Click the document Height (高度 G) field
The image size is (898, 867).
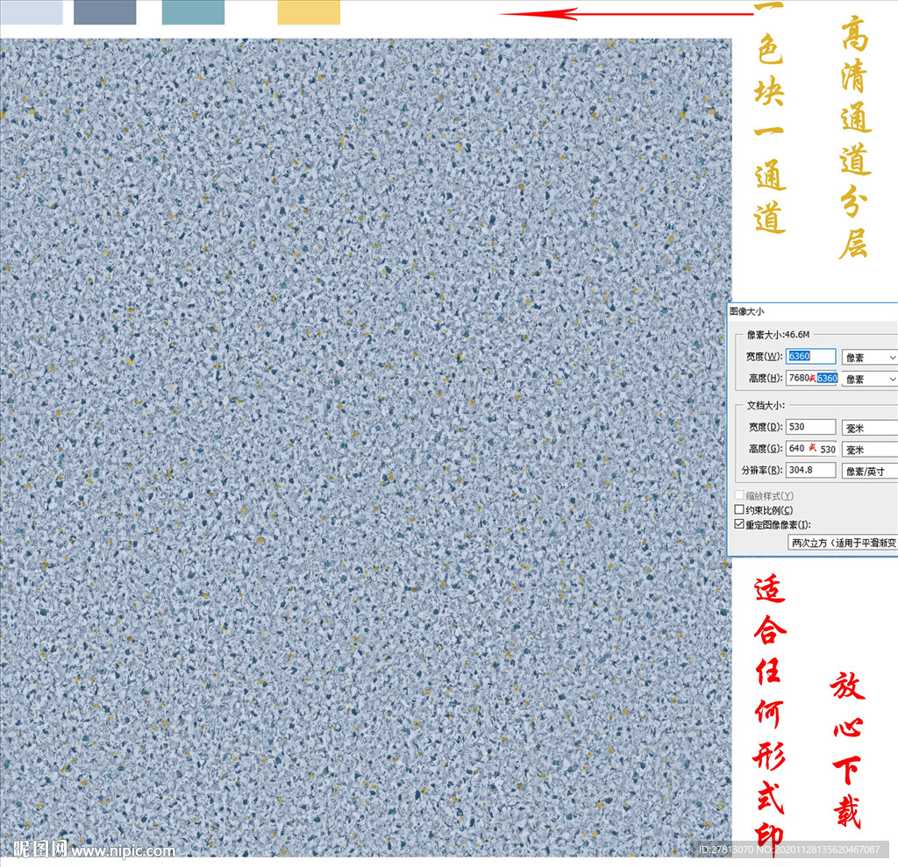click(x=811, y=448)
